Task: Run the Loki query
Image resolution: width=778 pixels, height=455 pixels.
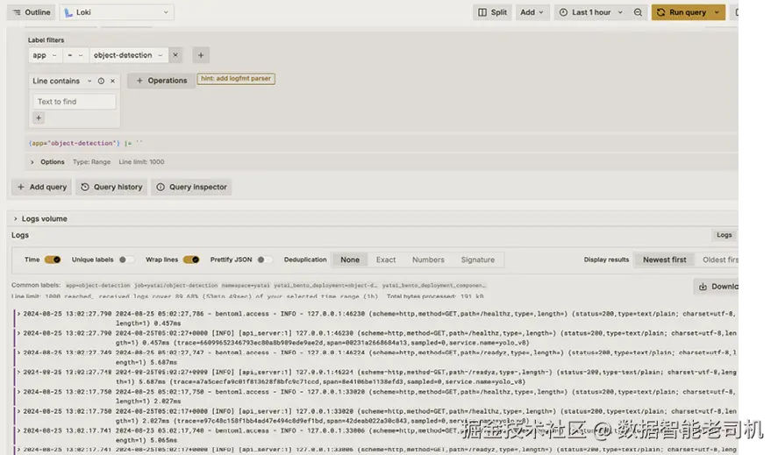Action: [682, 12]
